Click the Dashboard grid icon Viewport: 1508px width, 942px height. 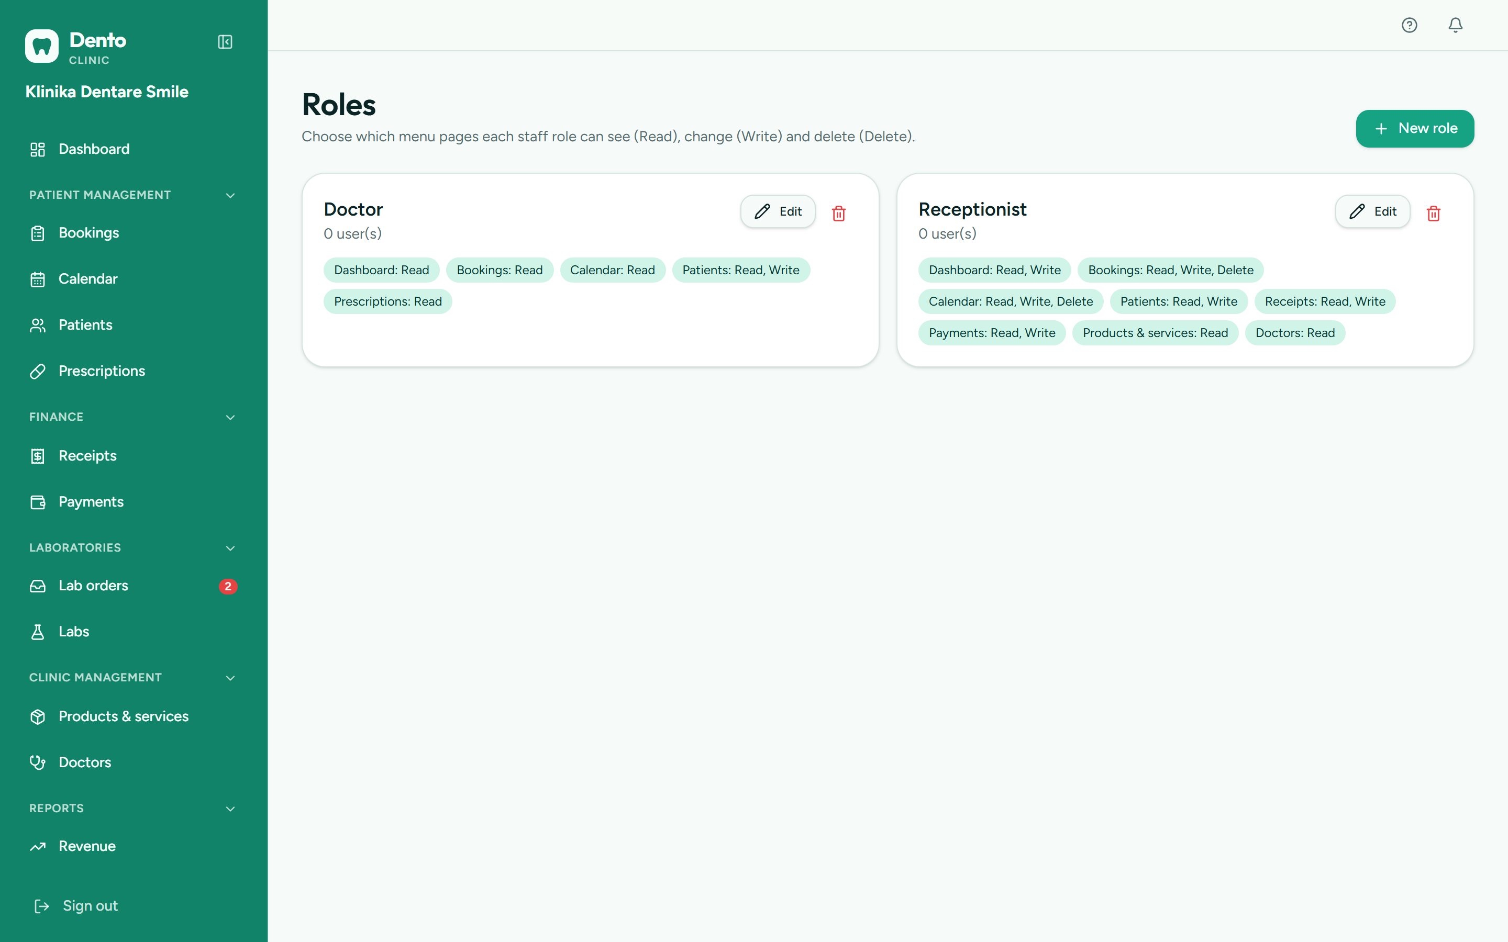pos(37,150)
